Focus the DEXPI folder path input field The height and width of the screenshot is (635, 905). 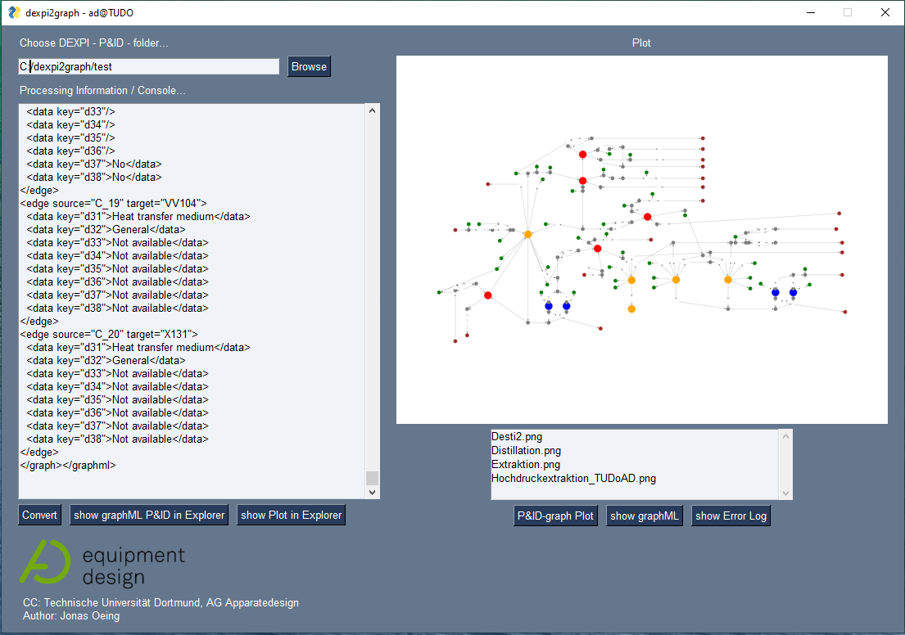click(x=149, y=66)
